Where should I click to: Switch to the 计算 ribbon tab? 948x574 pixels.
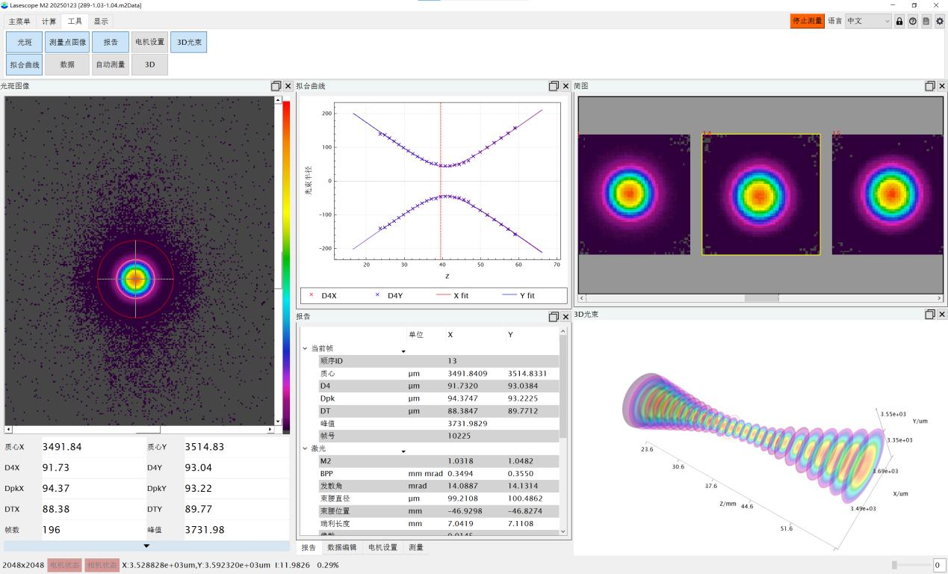point(49,22)
